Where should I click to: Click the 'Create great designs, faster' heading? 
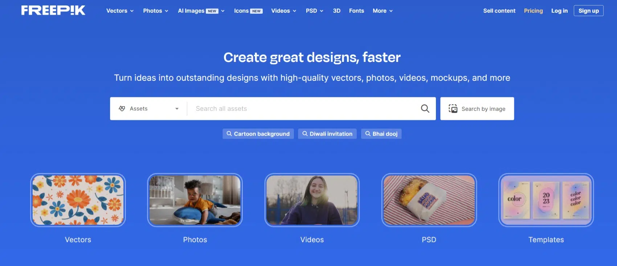point(312,58)
